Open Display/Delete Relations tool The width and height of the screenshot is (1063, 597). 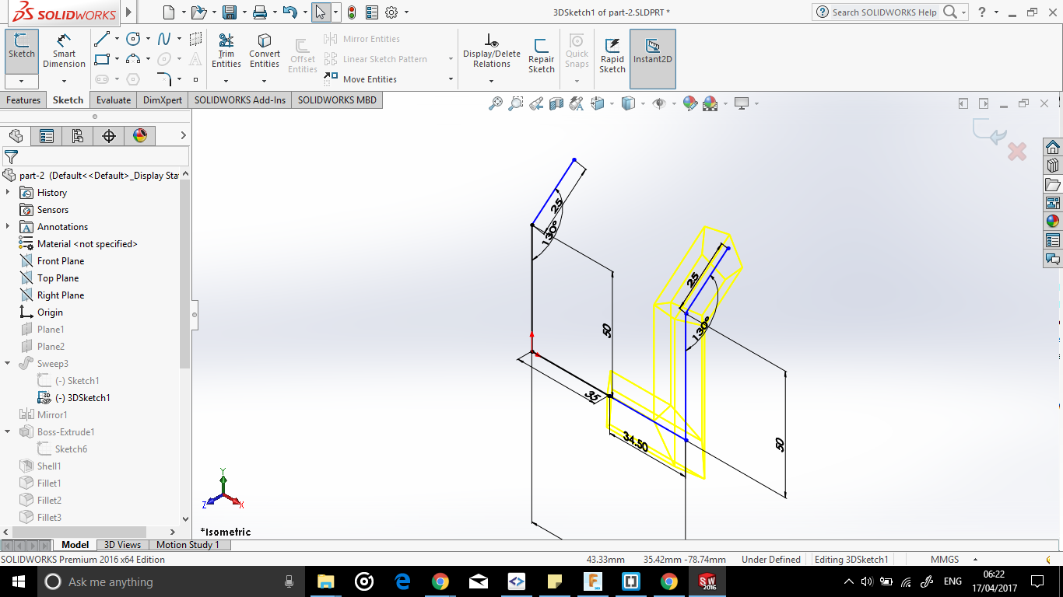tap(491, 51)
